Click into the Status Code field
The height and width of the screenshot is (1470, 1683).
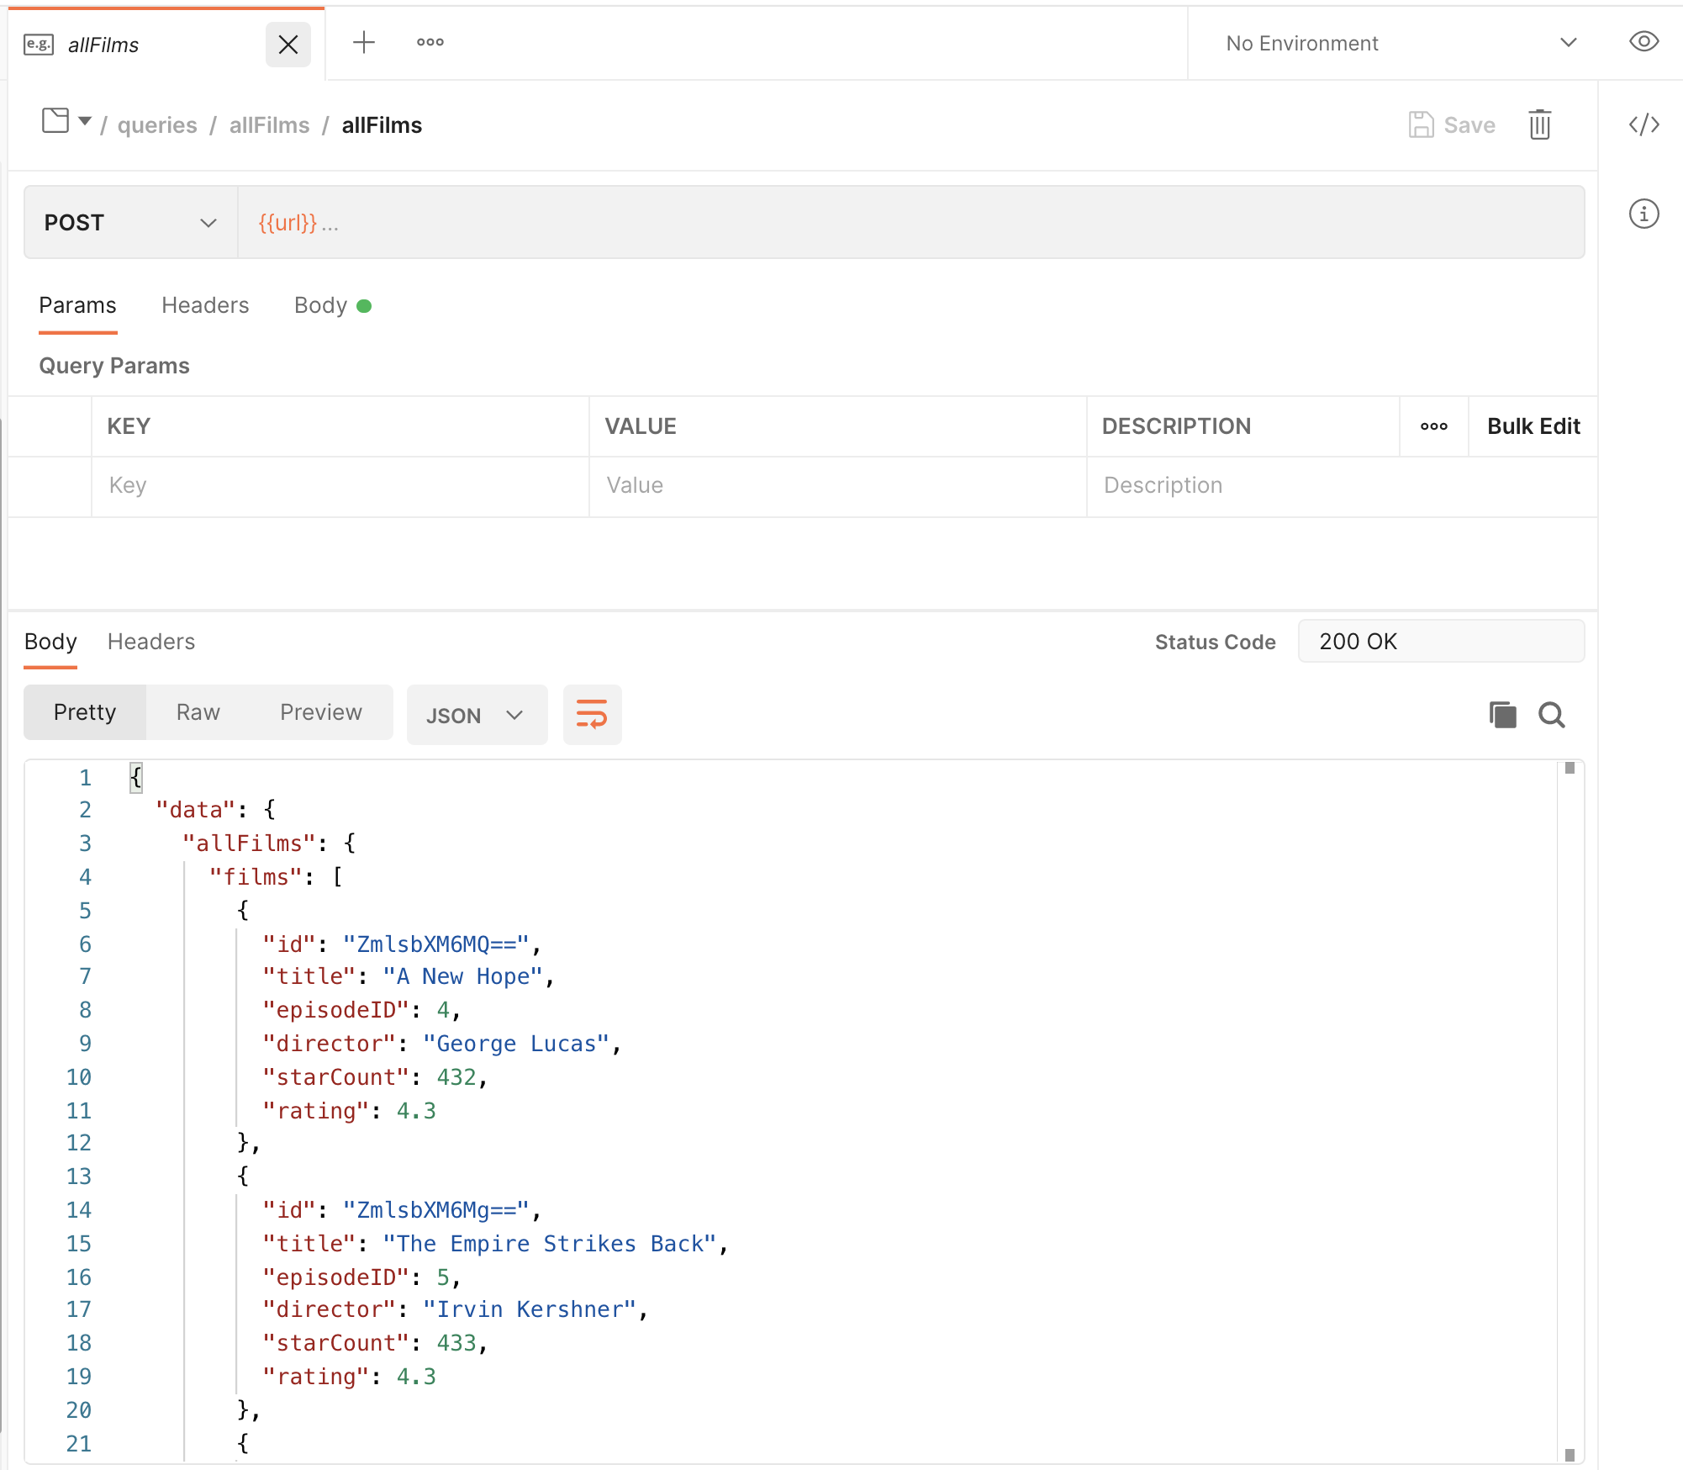tap(1440, 642)
